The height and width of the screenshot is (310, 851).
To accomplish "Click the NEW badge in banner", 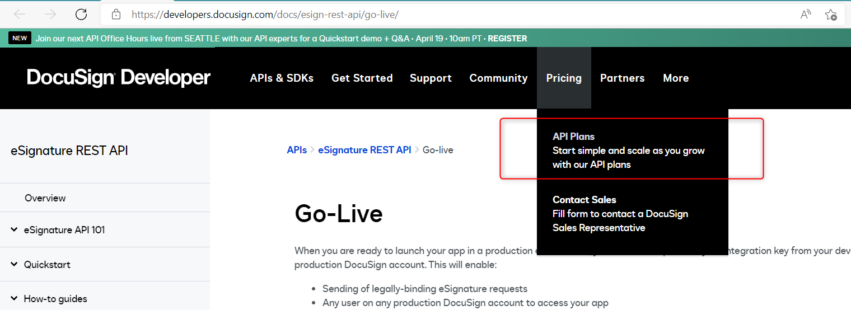I will click(x=20, y=38).
